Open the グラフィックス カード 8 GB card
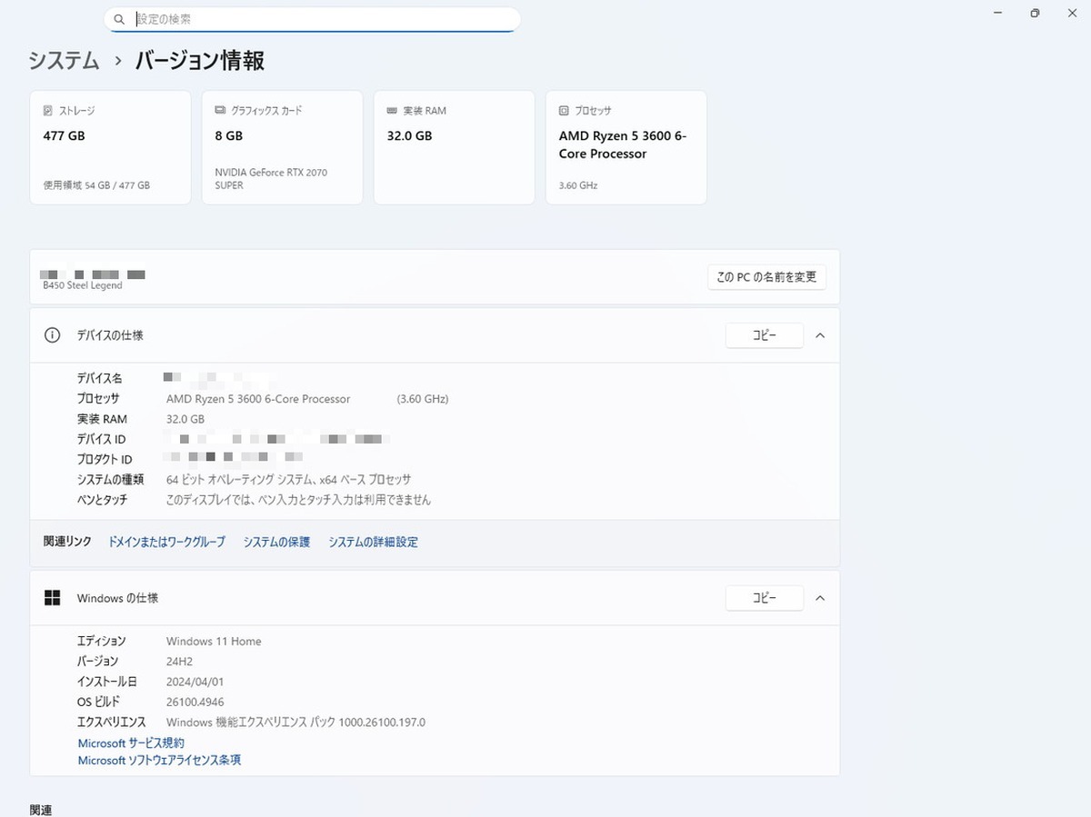Viewport: 1091px width, 817px height. pos(282,147)
